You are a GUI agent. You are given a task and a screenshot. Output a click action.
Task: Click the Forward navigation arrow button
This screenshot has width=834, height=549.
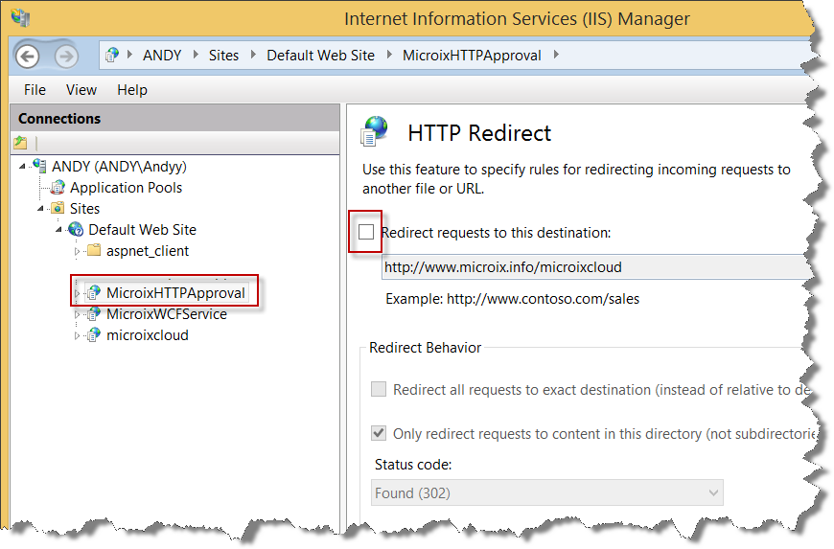point(65,56)
